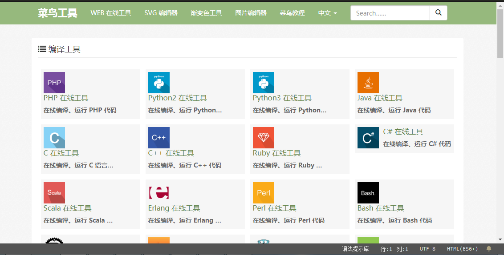Click description text 在线编译、运行 Perl 代码
The height and width of the screenshot is (255, 504).
[289, 220]
